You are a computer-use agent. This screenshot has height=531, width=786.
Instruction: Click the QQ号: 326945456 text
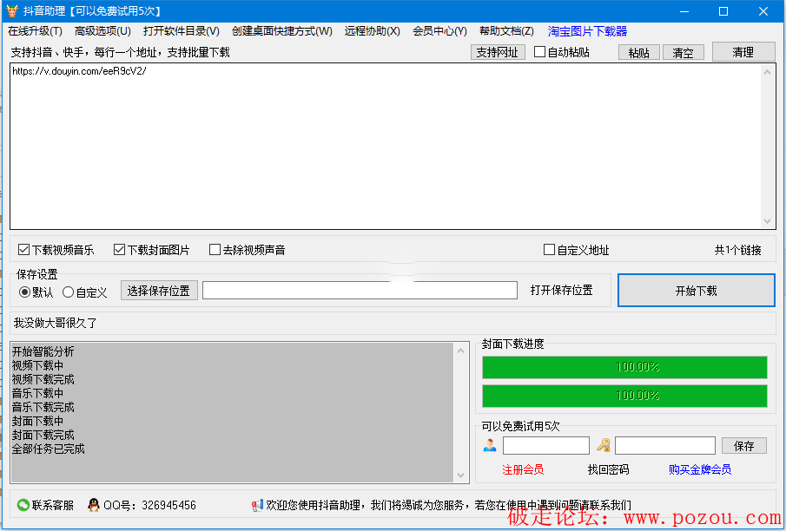tap(149, 505)
